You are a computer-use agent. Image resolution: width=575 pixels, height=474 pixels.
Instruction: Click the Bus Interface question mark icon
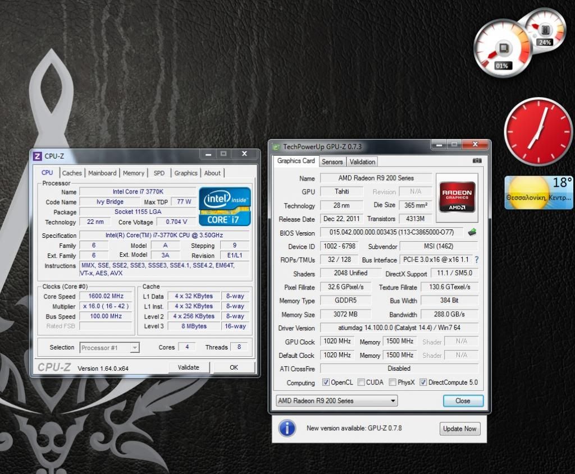click(477, 260)
